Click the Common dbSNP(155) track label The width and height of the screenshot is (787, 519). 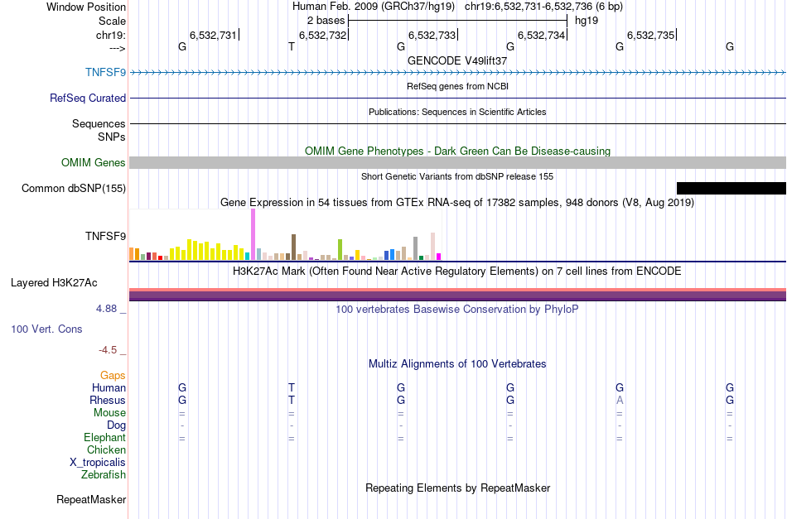point(74,188)
